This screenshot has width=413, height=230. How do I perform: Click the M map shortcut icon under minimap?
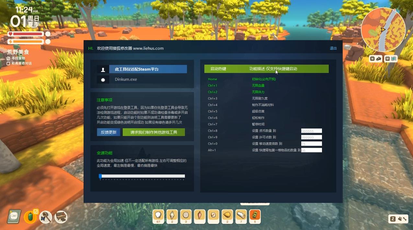tap(391, 58)
